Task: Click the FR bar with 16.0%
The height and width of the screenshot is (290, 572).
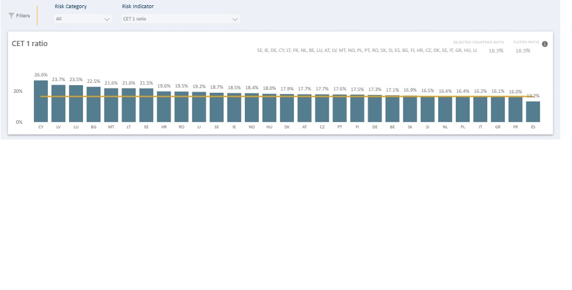Action: point(515,110)
